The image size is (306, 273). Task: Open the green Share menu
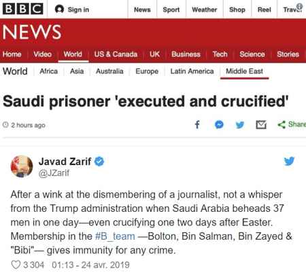pos(292,124)
